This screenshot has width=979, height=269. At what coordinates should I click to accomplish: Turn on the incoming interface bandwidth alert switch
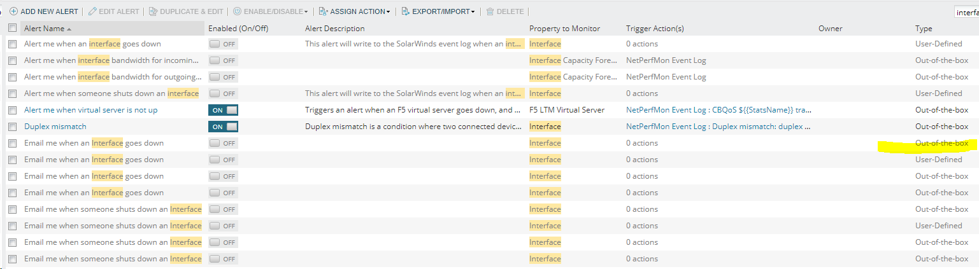(223, 60)
